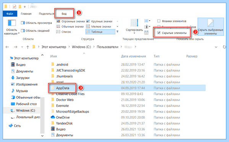Open the Сортировать dropdown
Image resolution: width=229 pixels, height=142 pixels.
pyautogui.click(x=134, y=27)
